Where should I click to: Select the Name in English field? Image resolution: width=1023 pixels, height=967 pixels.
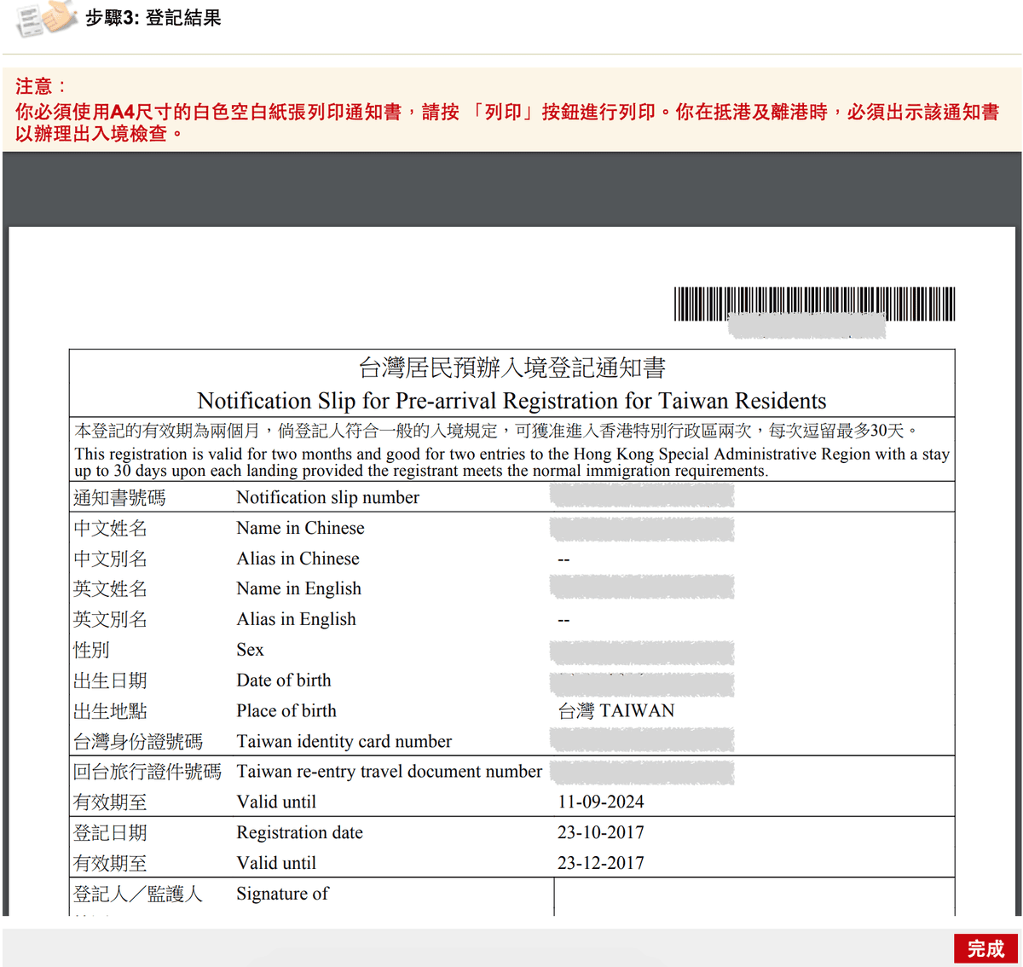(641, 586)
